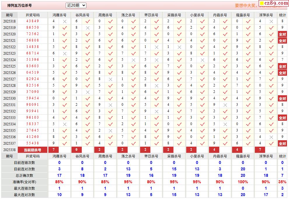Click the cross mark for 小旻杀号 in row 2025324
This screenshot has width=289, height=199.
pos(202,60)
